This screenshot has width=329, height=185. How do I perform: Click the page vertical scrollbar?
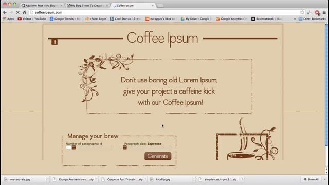(x=326, y=85)
